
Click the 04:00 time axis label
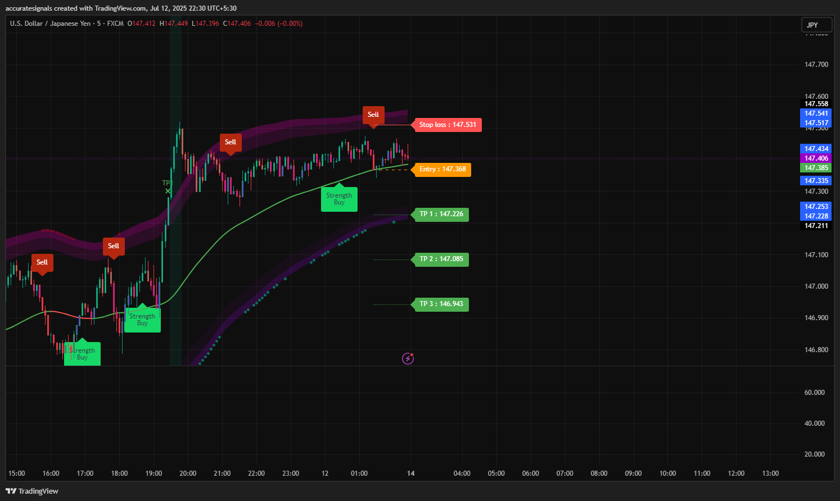462,473
